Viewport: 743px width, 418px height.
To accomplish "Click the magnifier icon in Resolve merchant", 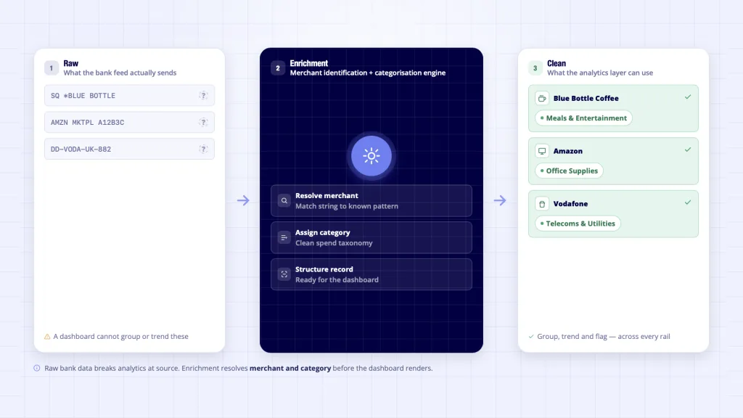I will 284,201.
